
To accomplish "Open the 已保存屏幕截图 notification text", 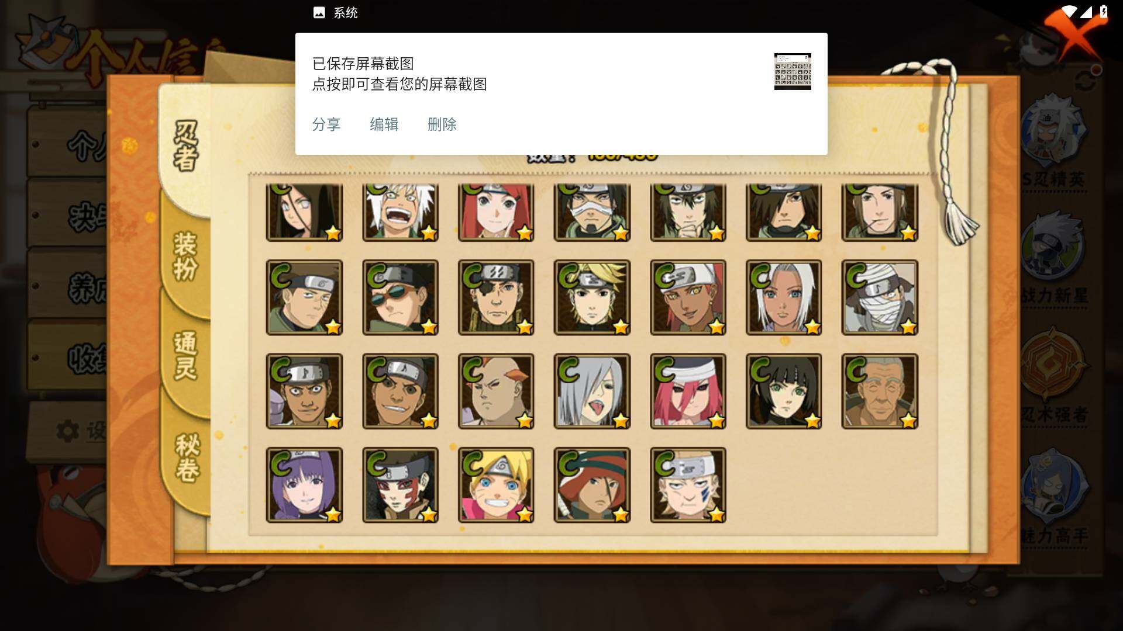I will tap(363, 64).
